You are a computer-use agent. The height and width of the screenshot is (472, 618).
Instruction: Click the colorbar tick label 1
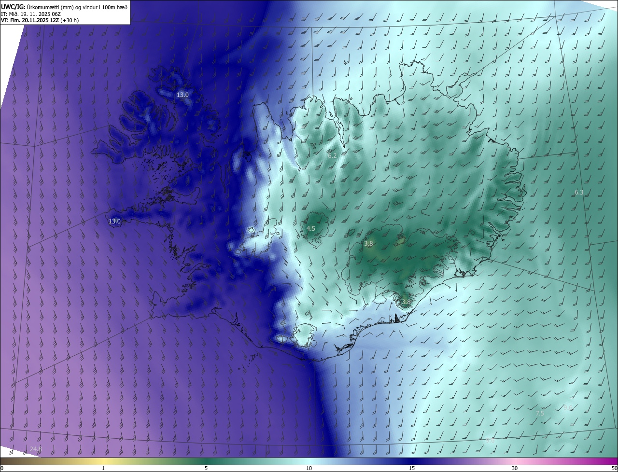pos(103,468)
